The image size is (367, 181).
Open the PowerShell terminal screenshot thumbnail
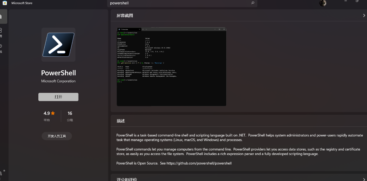click(x=171, y=67)
